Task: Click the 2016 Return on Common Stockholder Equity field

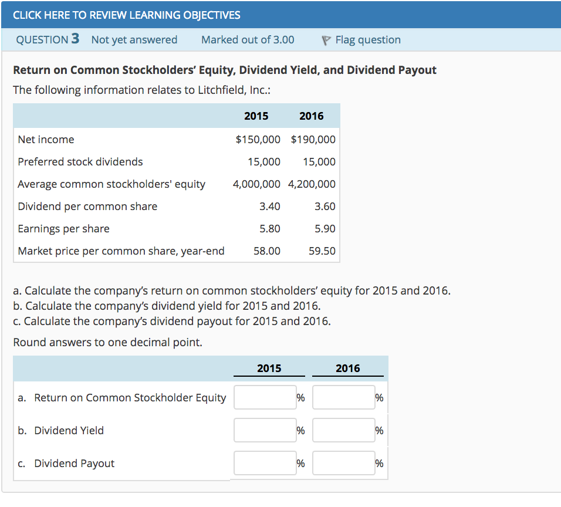Action: [x=343, y=397]
